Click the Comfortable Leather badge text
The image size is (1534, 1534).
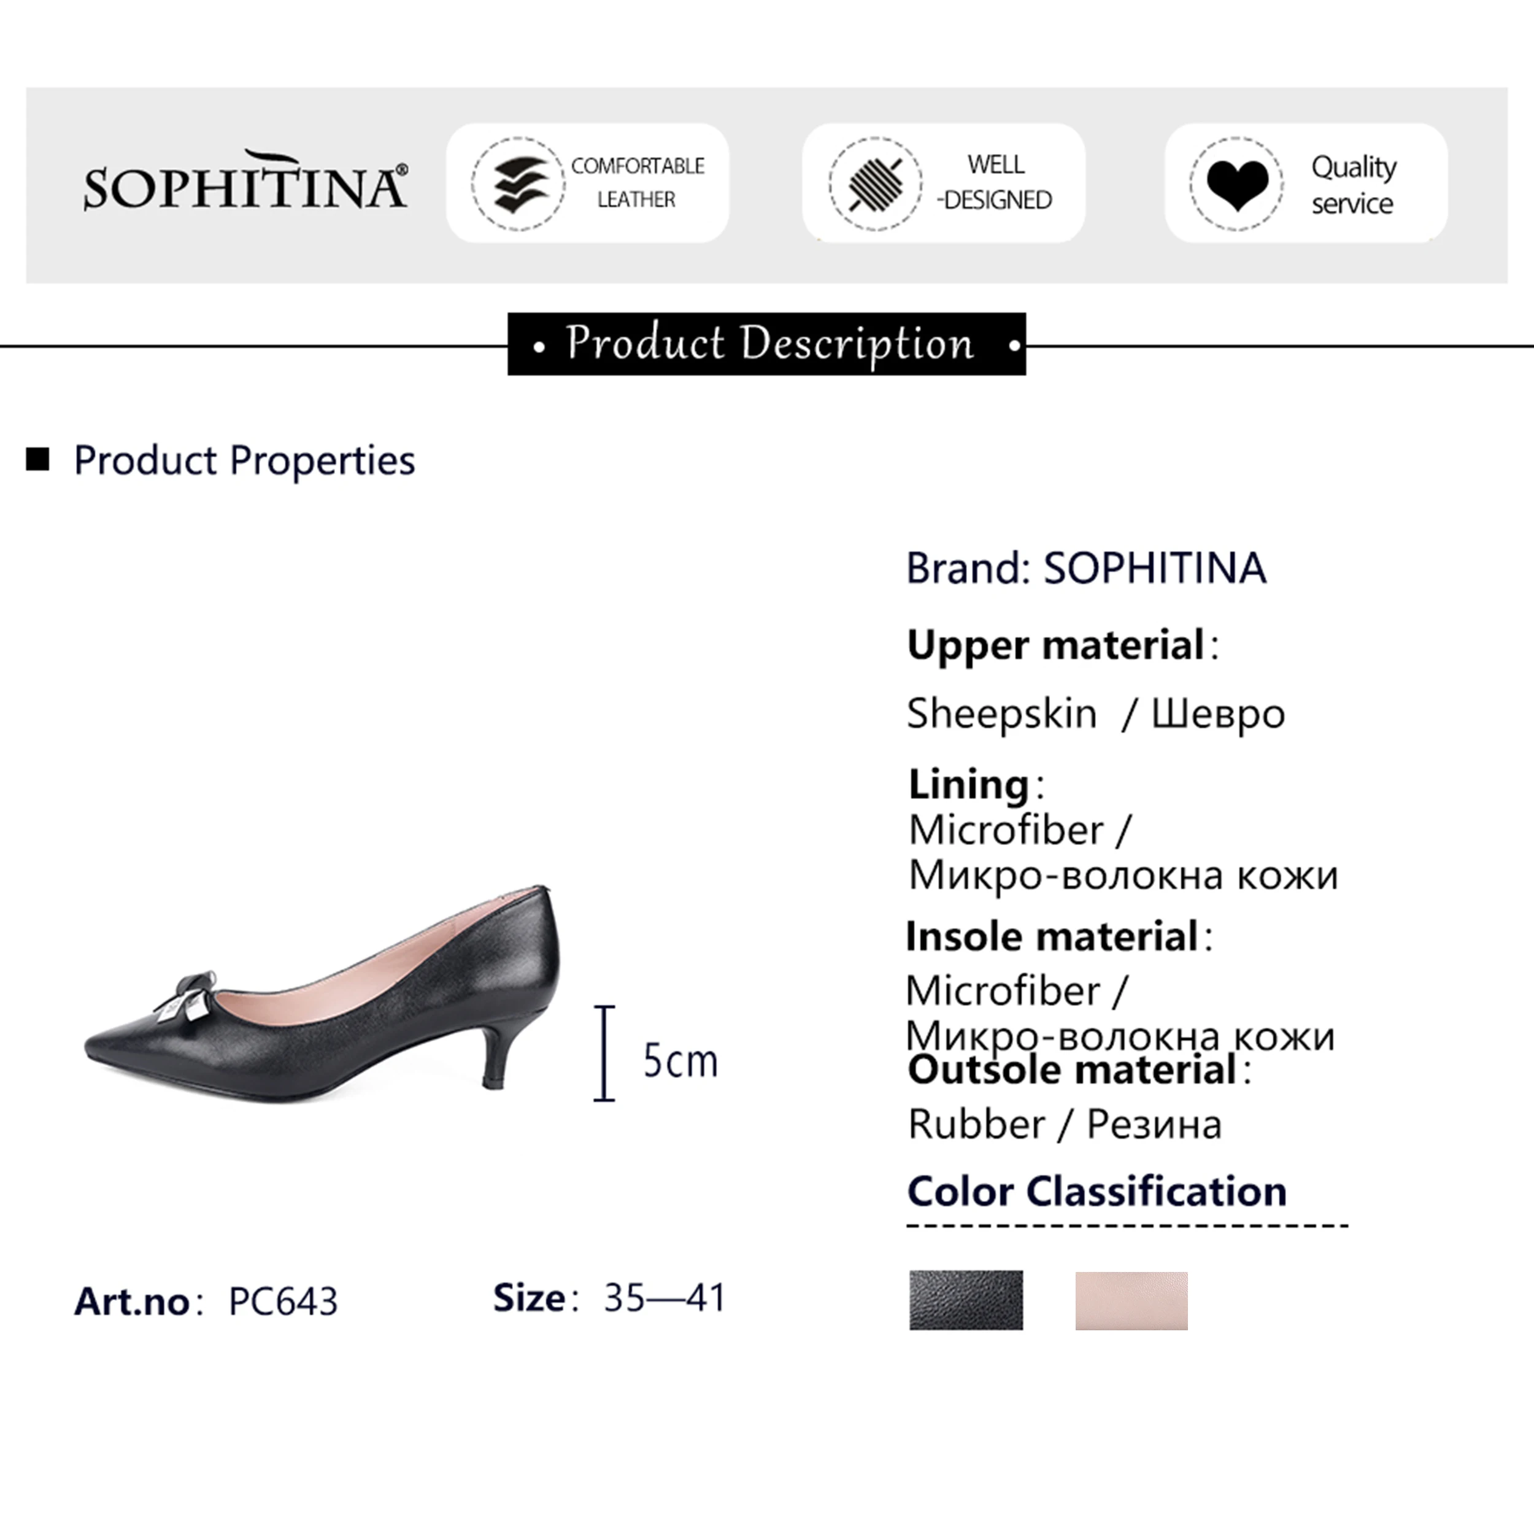tap(638, 183)
